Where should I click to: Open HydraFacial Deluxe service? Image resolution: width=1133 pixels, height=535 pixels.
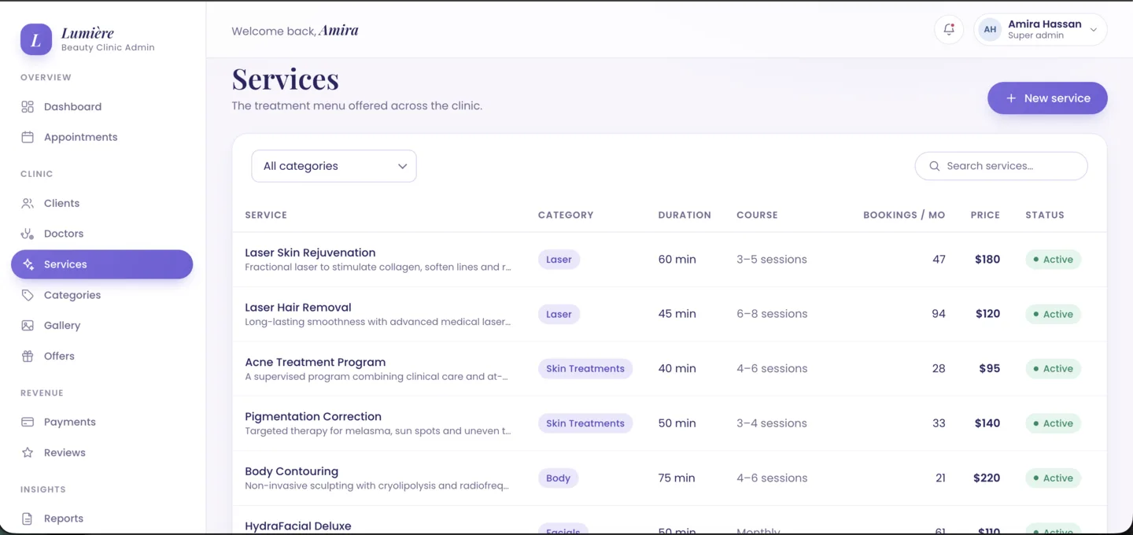[298, 526]
